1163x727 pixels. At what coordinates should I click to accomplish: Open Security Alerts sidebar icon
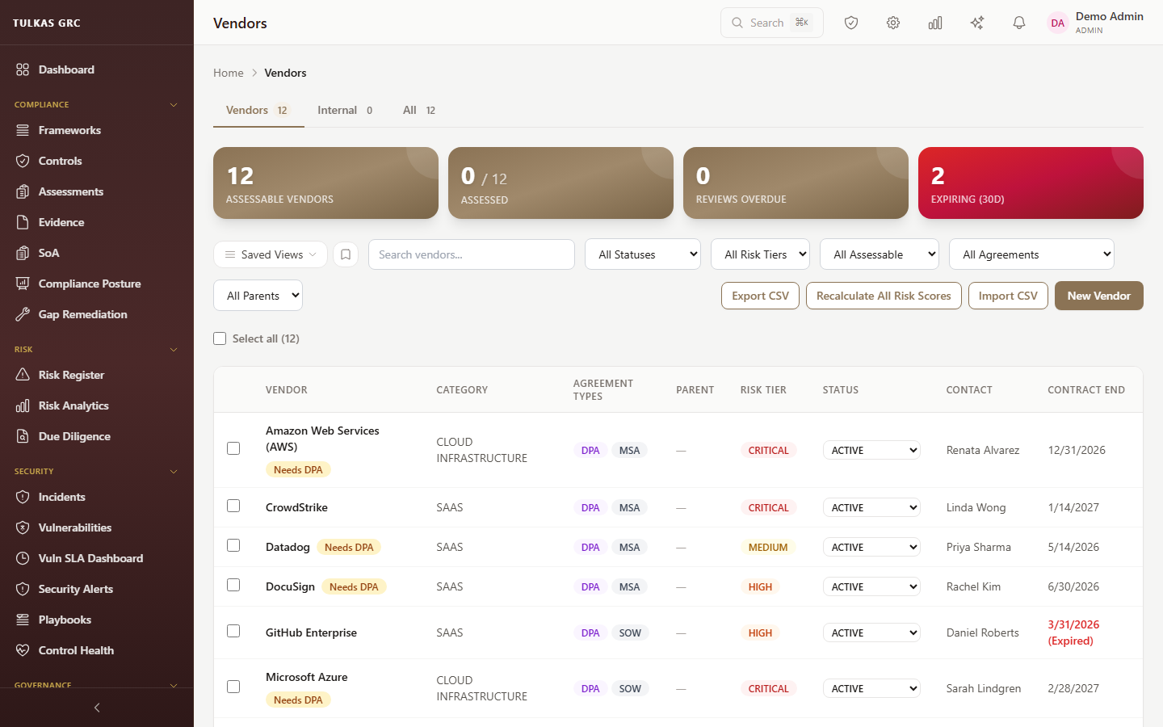(23, 589)
